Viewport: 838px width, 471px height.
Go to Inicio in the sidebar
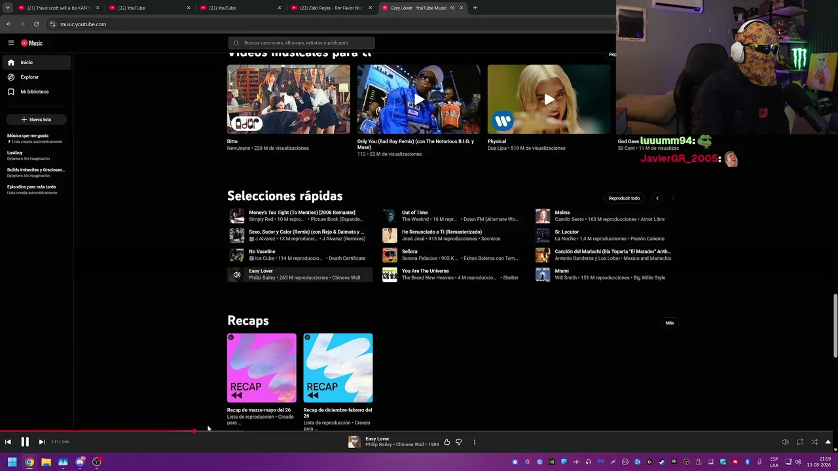pos(37,62)
